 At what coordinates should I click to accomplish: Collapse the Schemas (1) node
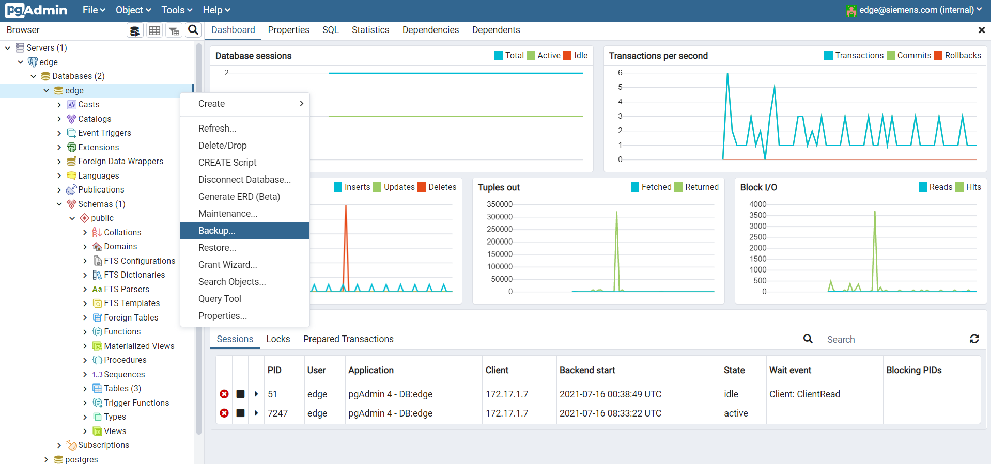coord(59,204)
